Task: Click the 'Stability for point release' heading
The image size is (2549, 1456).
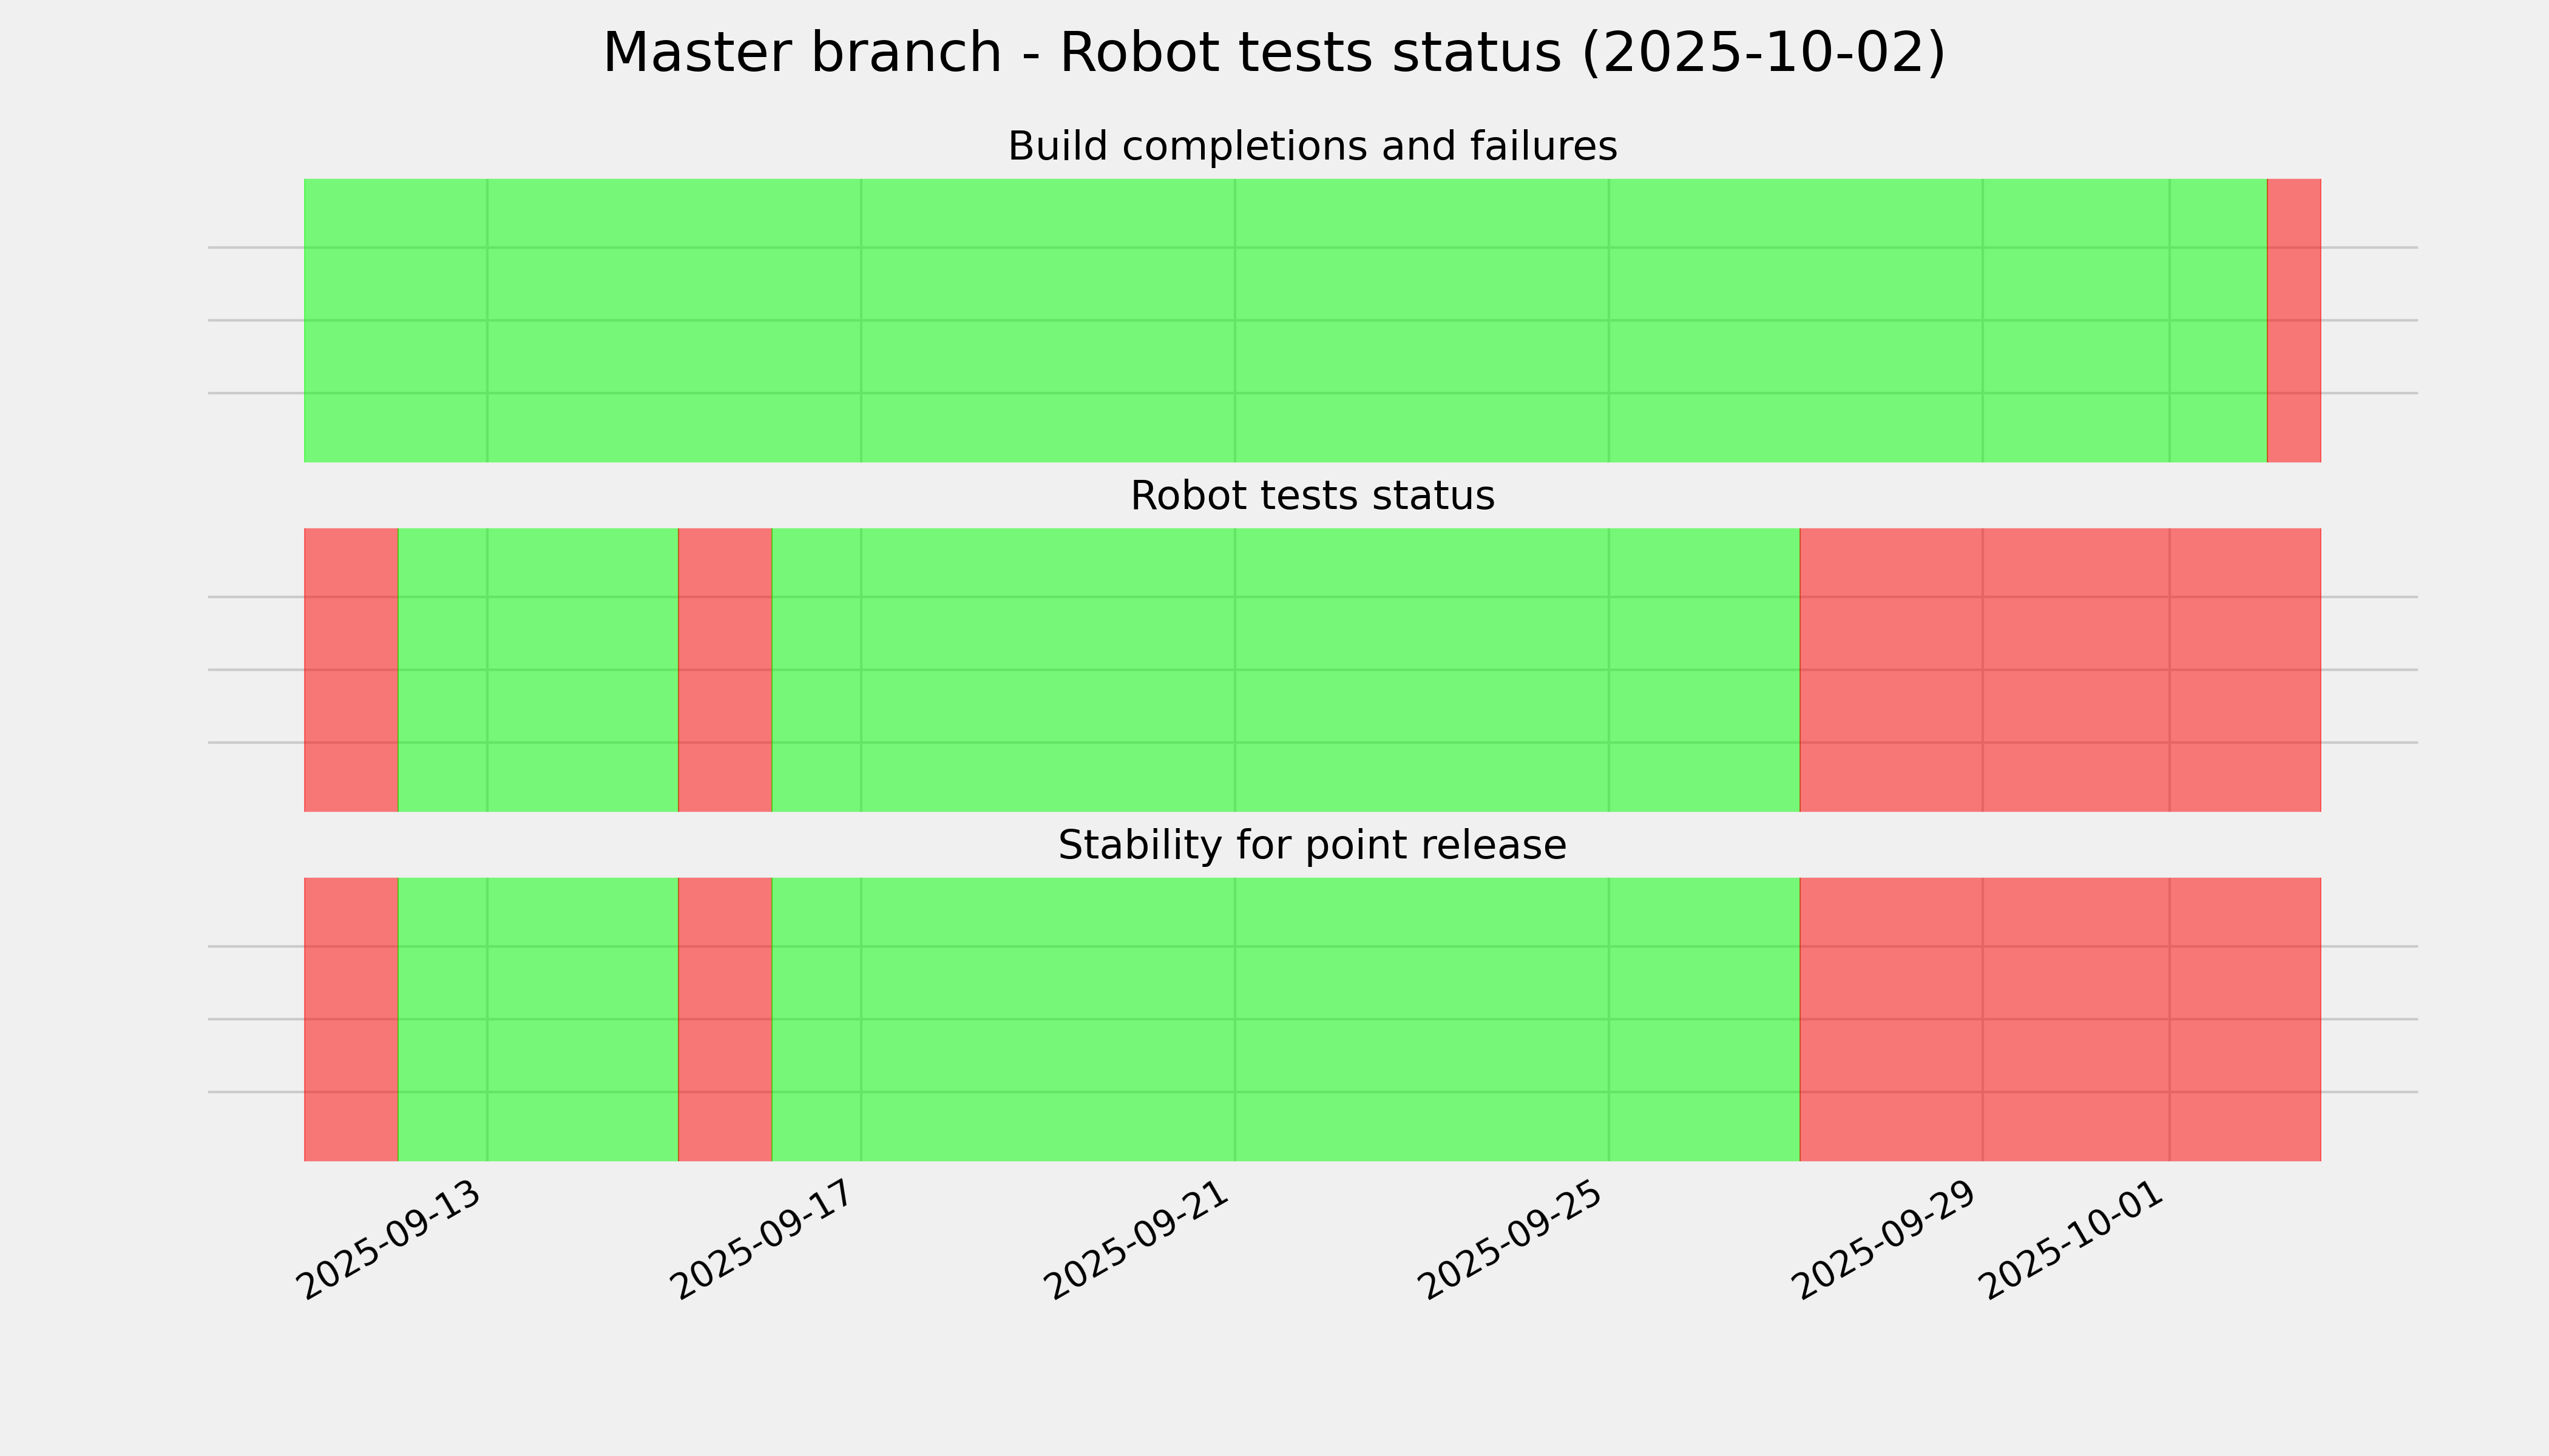Action: (x=1312, y=846)
